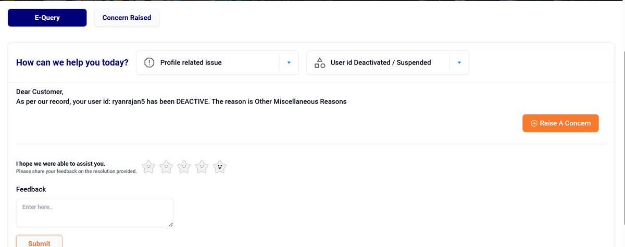Click the arrow beside User id Deactivated
625x247 pixels.
459,63
